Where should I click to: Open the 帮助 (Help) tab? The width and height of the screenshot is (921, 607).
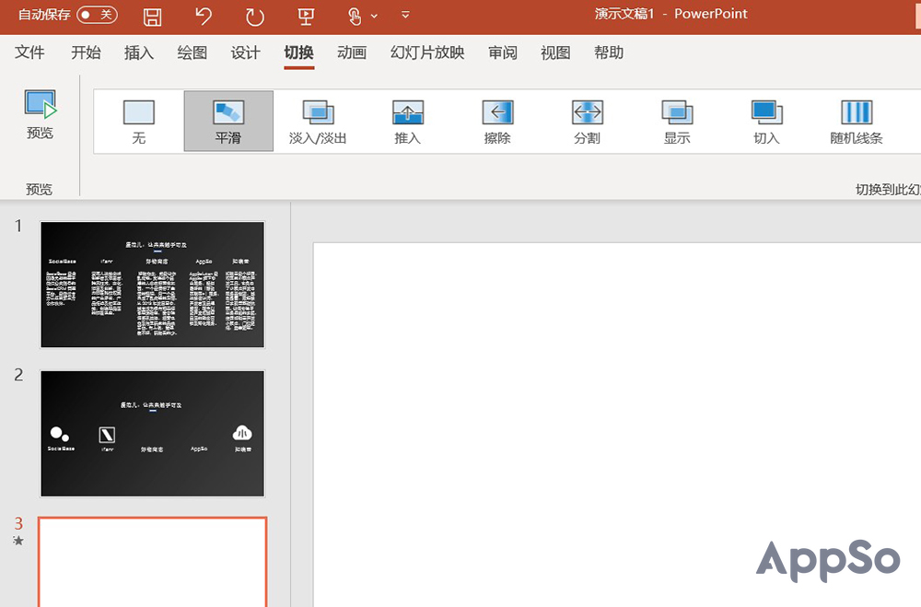click(609, 53)
